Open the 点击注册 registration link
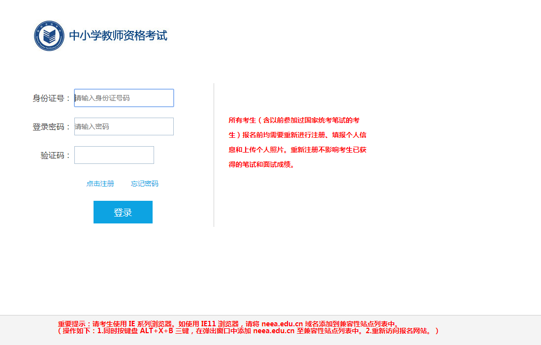Viewport: 541px width, 345px height. [100, 184]
